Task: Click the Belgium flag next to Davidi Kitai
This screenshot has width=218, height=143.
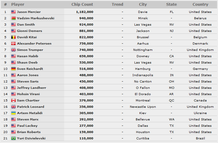Action: [x=13, y=37]
